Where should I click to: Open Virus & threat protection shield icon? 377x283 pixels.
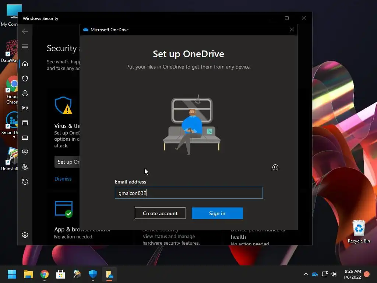(25, 78)
